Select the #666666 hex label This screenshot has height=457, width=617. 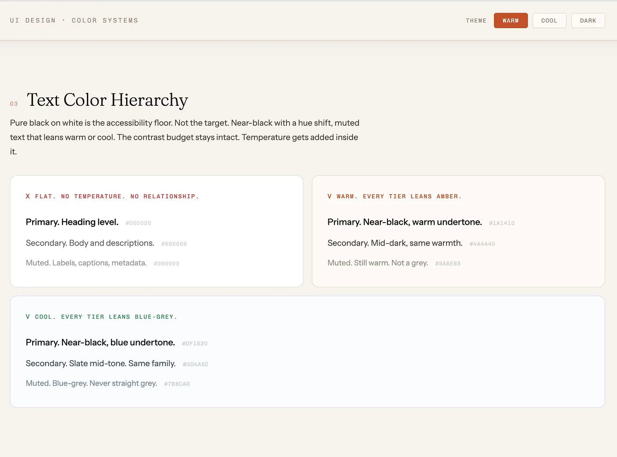174,244
